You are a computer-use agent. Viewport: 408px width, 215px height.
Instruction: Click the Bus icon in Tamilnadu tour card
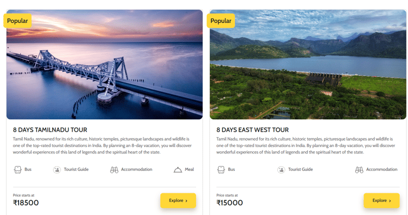pyautogui.click(x=18, y=170)
